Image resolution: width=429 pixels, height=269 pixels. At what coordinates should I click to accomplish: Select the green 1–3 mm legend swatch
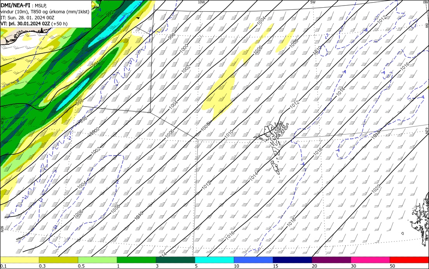136,260
